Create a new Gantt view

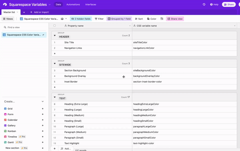point(10,142)
